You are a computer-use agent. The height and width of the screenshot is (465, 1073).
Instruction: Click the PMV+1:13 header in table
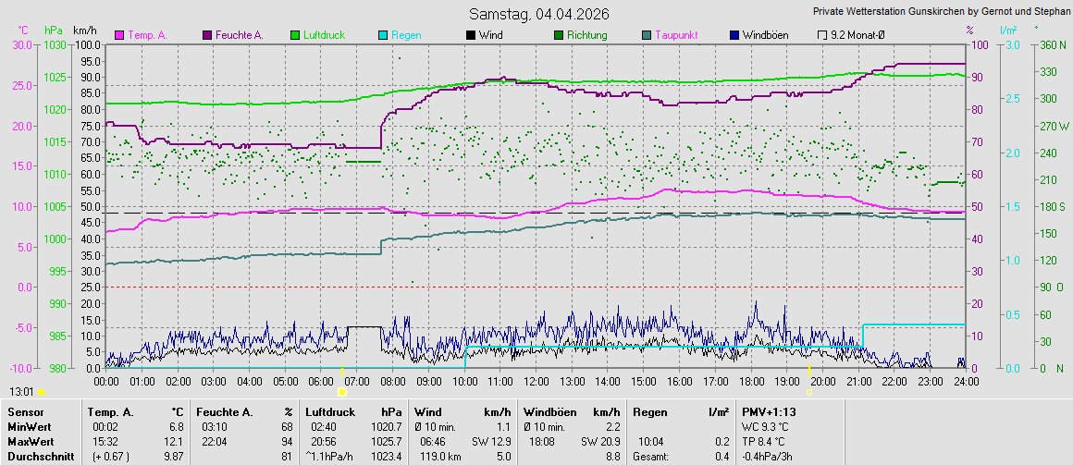pos(770,411)
